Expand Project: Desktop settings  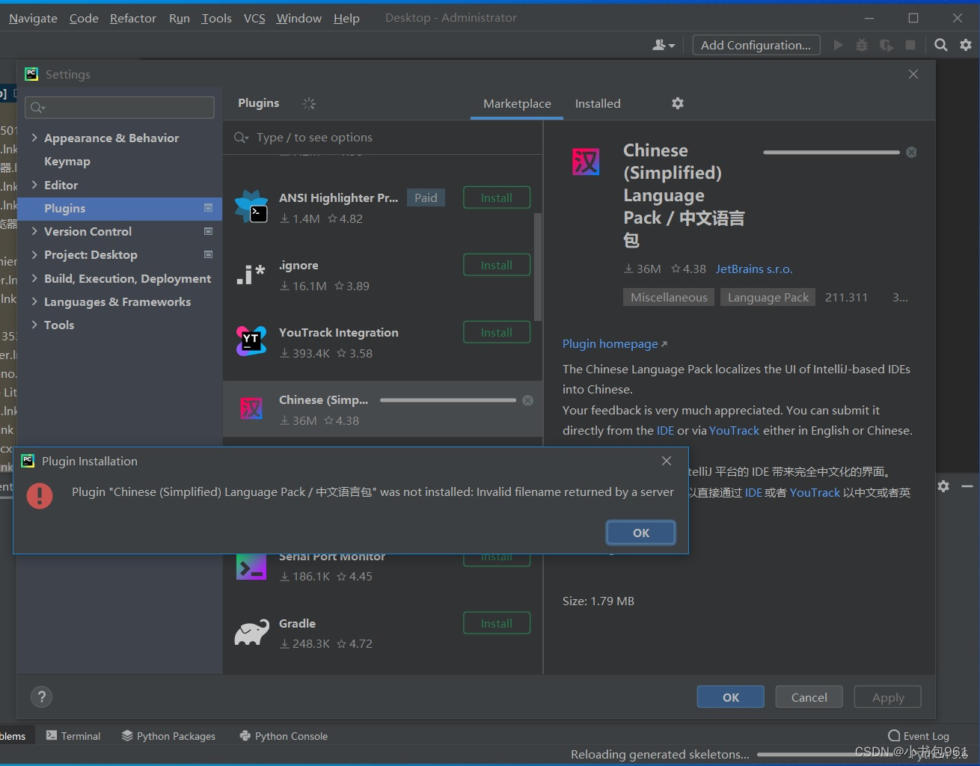tap(34, 254)
